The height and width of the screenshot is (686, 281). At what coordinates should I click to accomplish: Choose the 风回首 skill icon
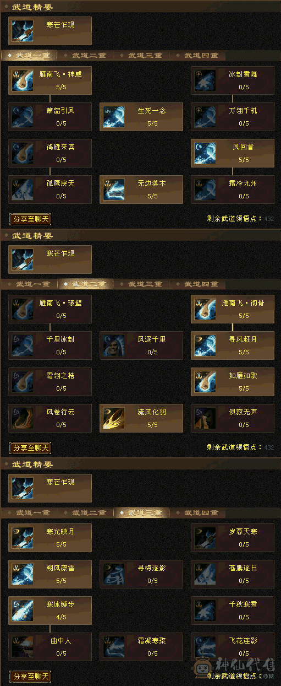tap(205, 153)
